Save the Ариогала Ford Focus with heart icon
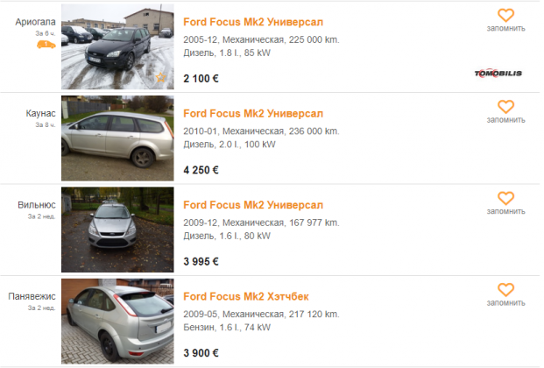Screen dimensions: 544x368 coord(505,15)
